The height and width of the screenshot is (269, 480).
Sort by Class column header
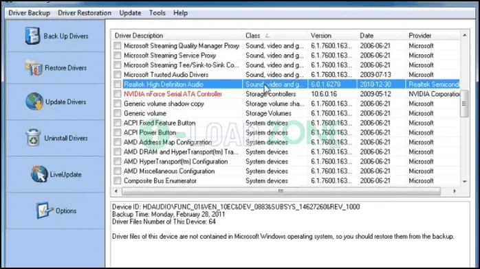click(274, 36)
